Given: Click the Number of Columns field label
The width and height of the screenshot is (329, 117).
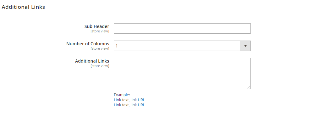Looking at the screenshot, I should pos(88,44).
